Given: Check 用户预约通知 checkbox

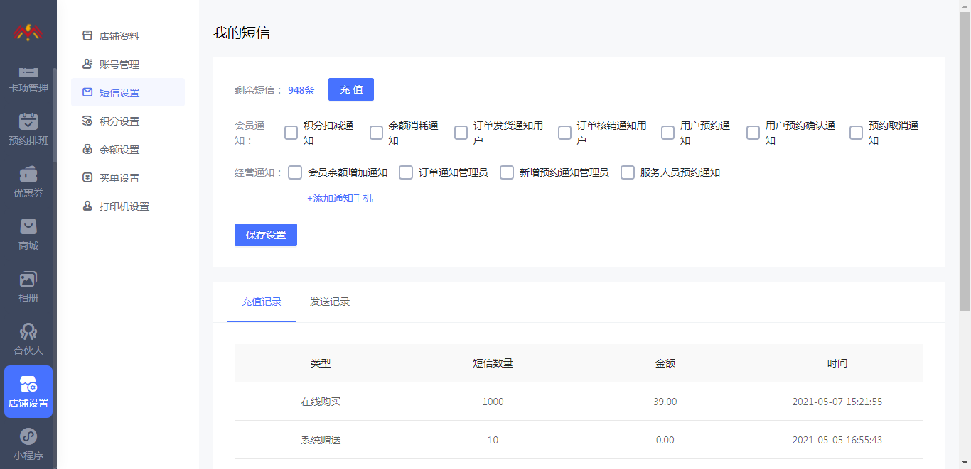Looking at the screenshot, I should pyautogui.click(x=667, y=133).
